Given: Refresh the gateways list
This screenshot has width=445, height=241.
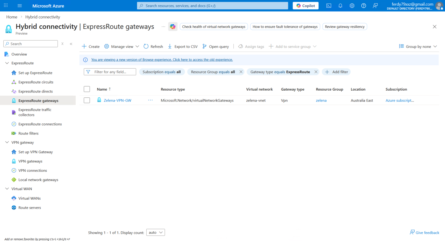Looking at the screenshot, I should point(153,46).
